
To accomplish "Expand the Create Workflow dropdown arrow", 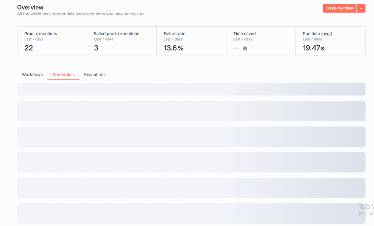I will coord(361,8).
